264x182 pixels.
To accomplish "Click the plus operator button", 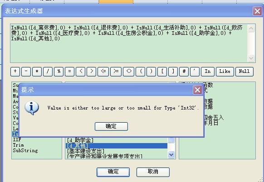I will tap(15, 72).
